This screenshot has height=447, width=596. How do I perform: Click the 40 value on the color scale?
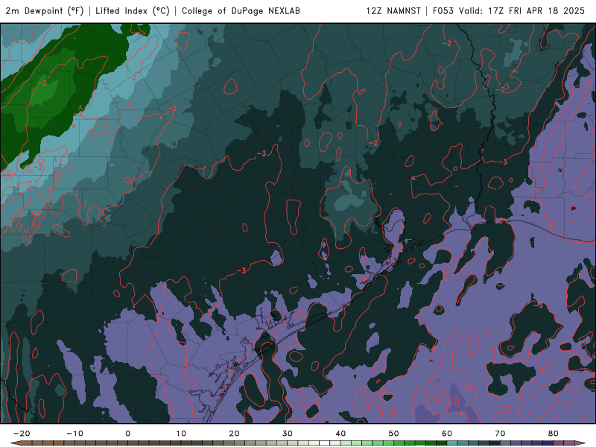click(340, 434)
